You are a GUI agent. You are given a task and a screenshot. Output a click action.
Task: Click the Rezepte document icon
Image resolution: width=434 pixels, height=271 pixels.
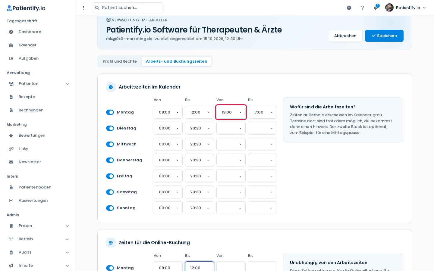tap(11, 97)
